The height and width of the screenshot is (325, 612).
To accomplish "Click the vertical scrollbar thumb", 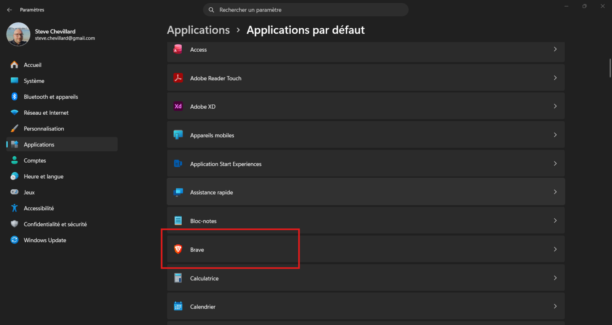I will tap(610, 68).
